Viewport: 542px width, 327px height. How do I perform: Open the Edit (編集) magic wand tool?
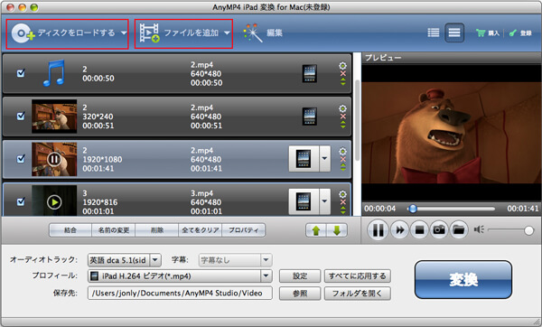(263, 33)
